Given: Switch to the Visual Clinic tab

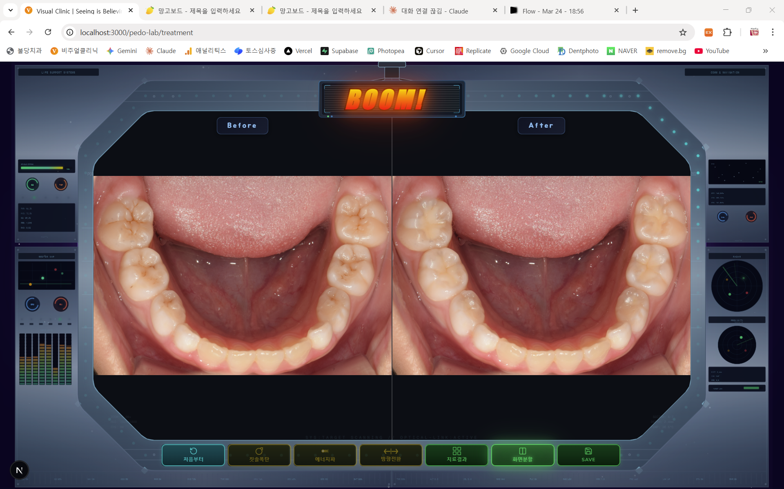Looking at the screenshot, I should (80, 11).
